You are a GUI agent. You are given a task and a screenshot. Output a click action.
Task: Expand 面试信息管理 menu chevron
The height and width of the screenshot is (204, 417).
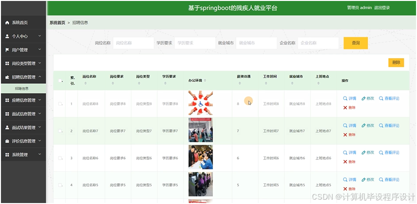coord(40,114)
